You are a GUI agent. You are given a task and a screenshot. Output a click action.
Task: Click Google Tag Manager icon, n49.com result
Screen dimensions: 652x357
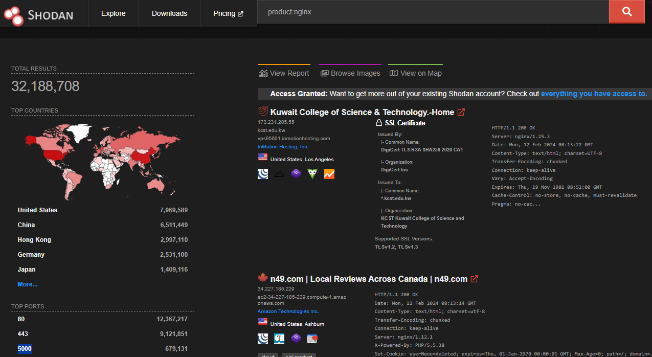pos(312,338)
